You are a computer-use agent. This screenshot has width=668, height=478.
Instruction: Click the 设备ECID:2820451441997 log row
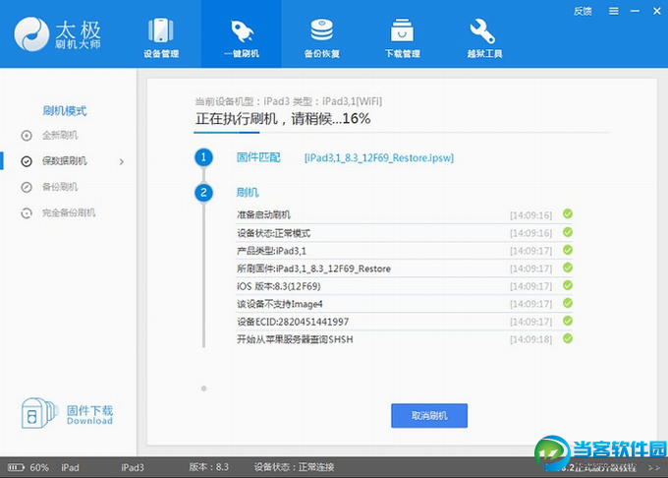pos(405,322)
